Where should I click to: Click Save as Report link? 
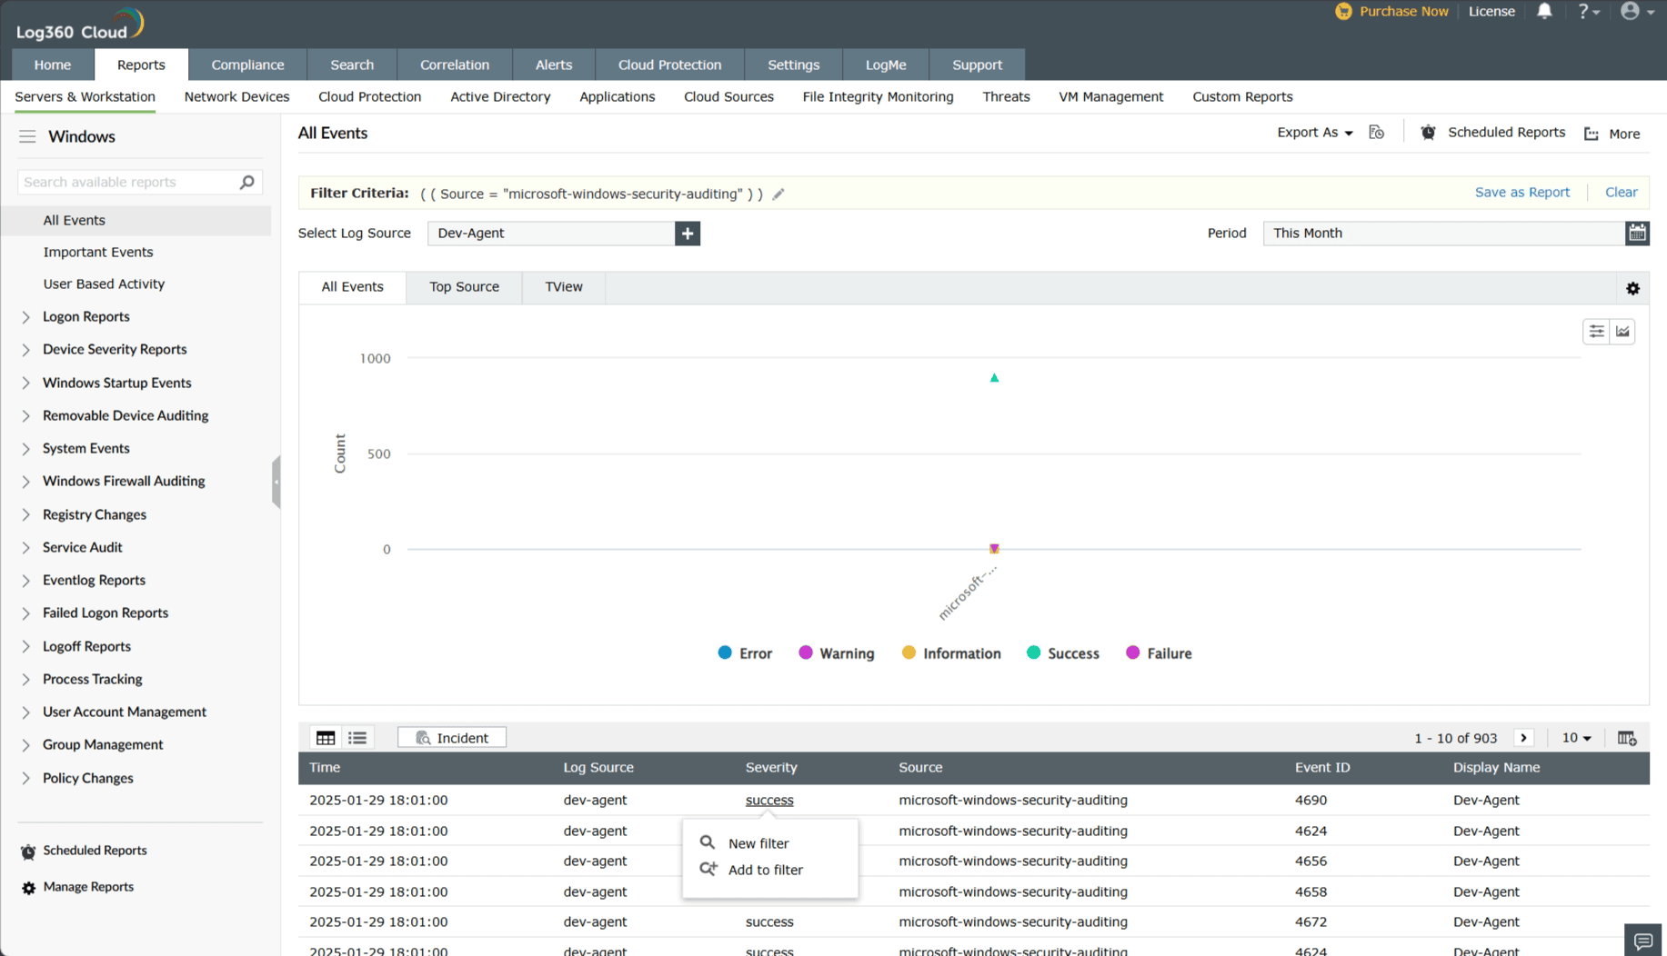click(x=1522, y=193)
